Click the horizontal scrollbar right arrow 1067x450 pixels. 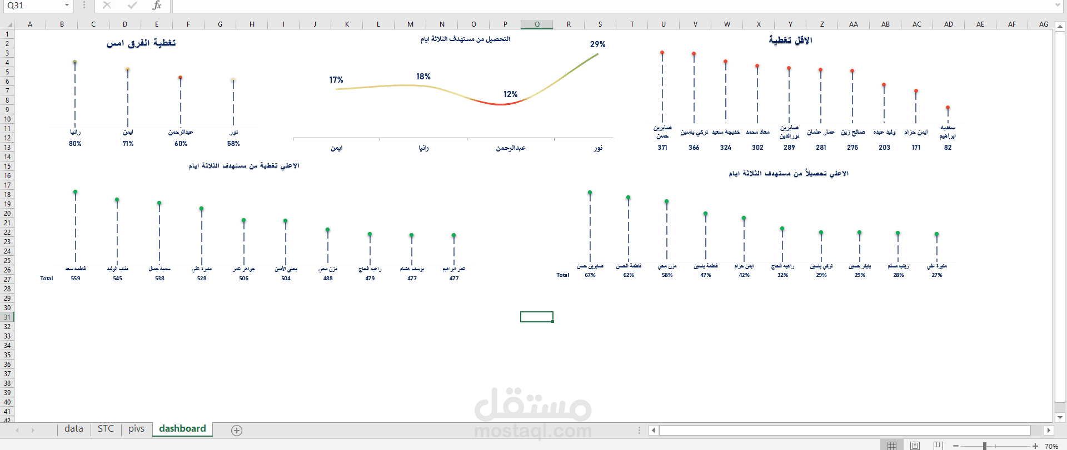pos(1049,430)
